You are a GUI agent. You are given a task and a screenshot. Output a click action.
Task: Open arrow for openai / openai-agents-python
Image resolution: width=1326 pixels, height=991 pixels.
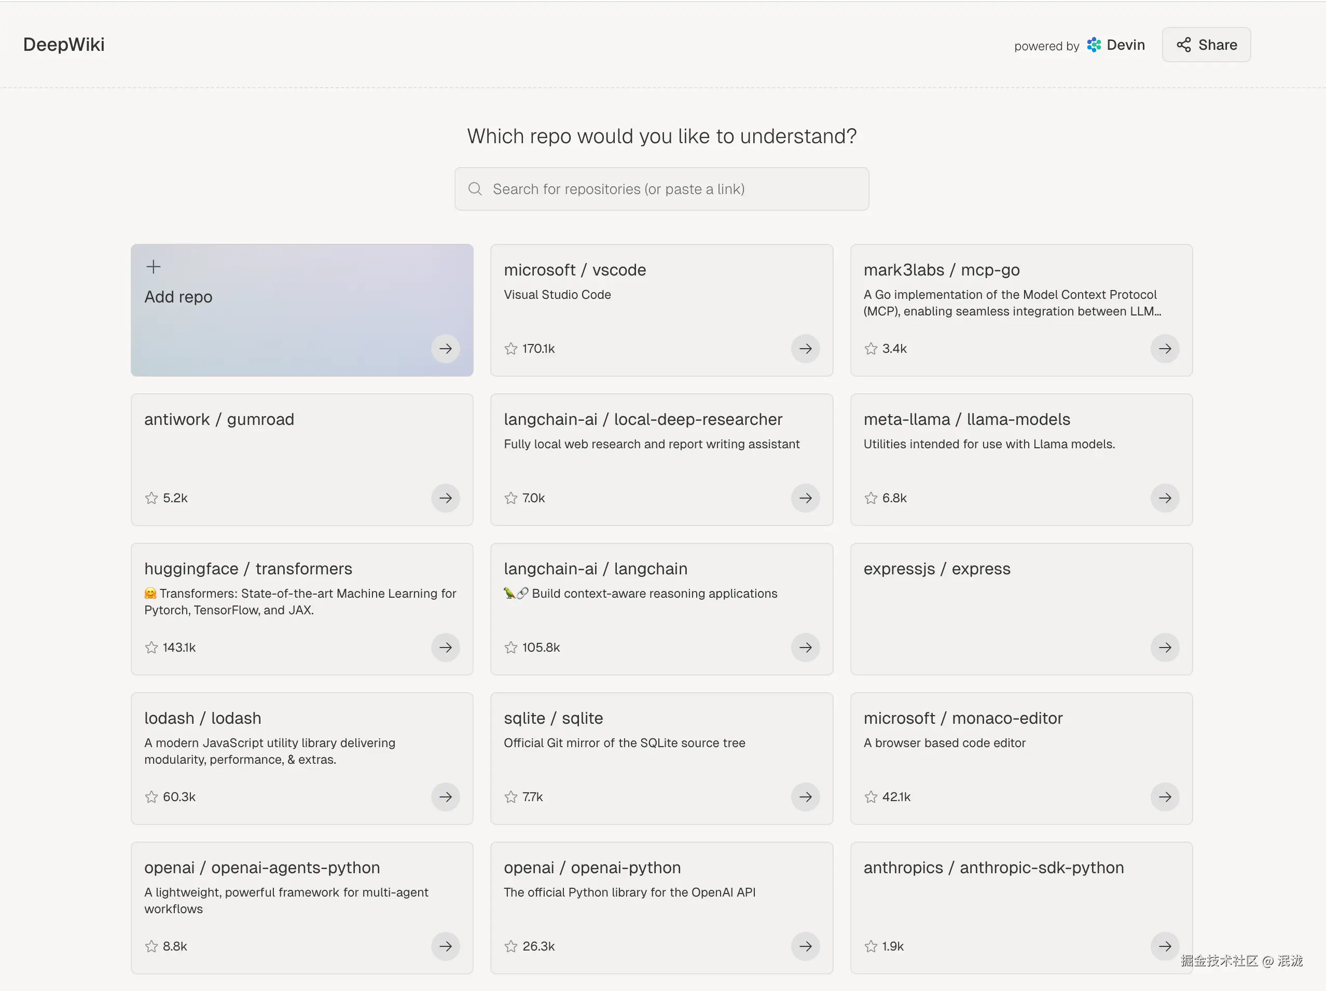446,946
